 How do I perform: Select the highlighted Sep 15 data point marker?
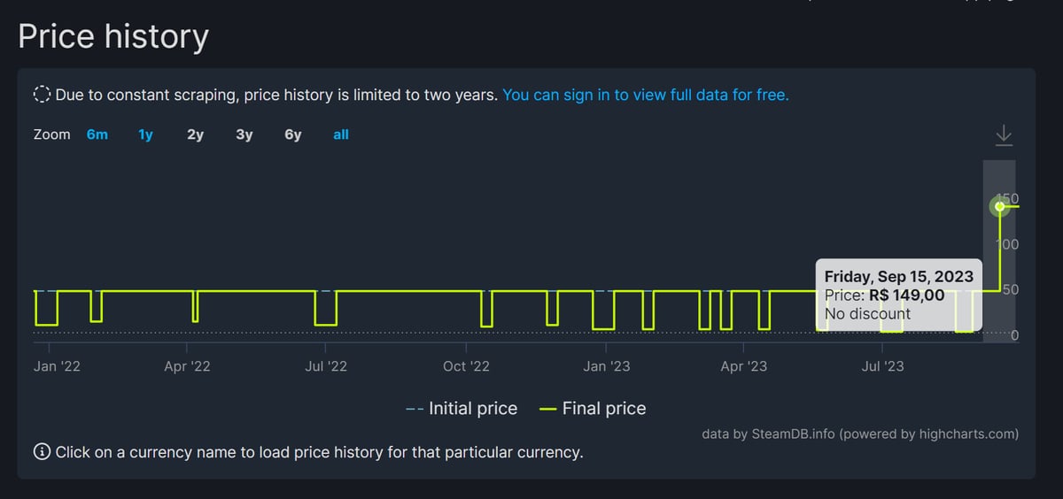pos(999,206)
